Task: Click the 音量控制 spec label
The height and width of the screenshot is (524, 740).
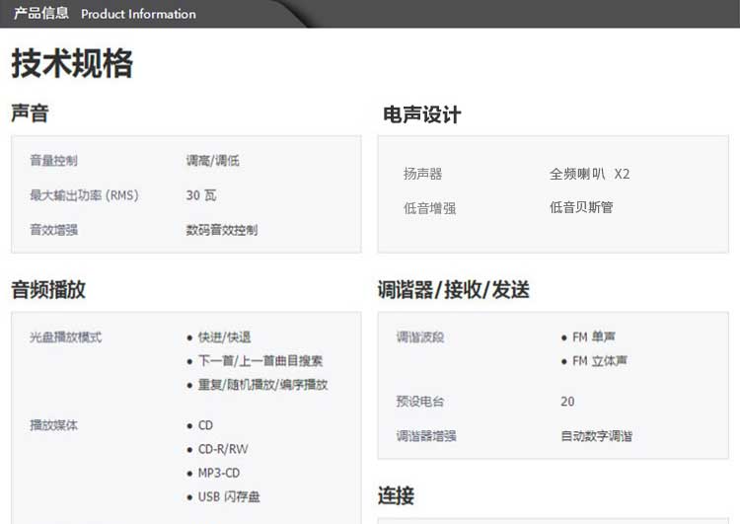Action: [53, 161]
